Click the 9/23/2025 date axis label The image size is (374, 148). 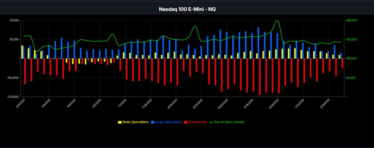198,103
